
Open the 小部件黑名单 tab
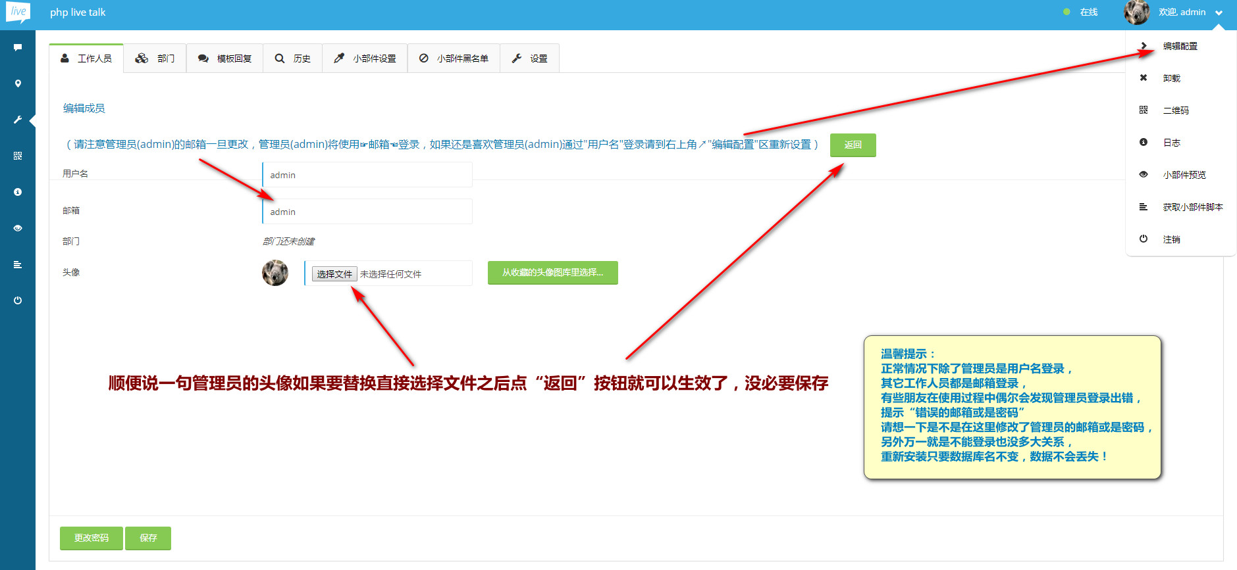[x=454, y=59]
